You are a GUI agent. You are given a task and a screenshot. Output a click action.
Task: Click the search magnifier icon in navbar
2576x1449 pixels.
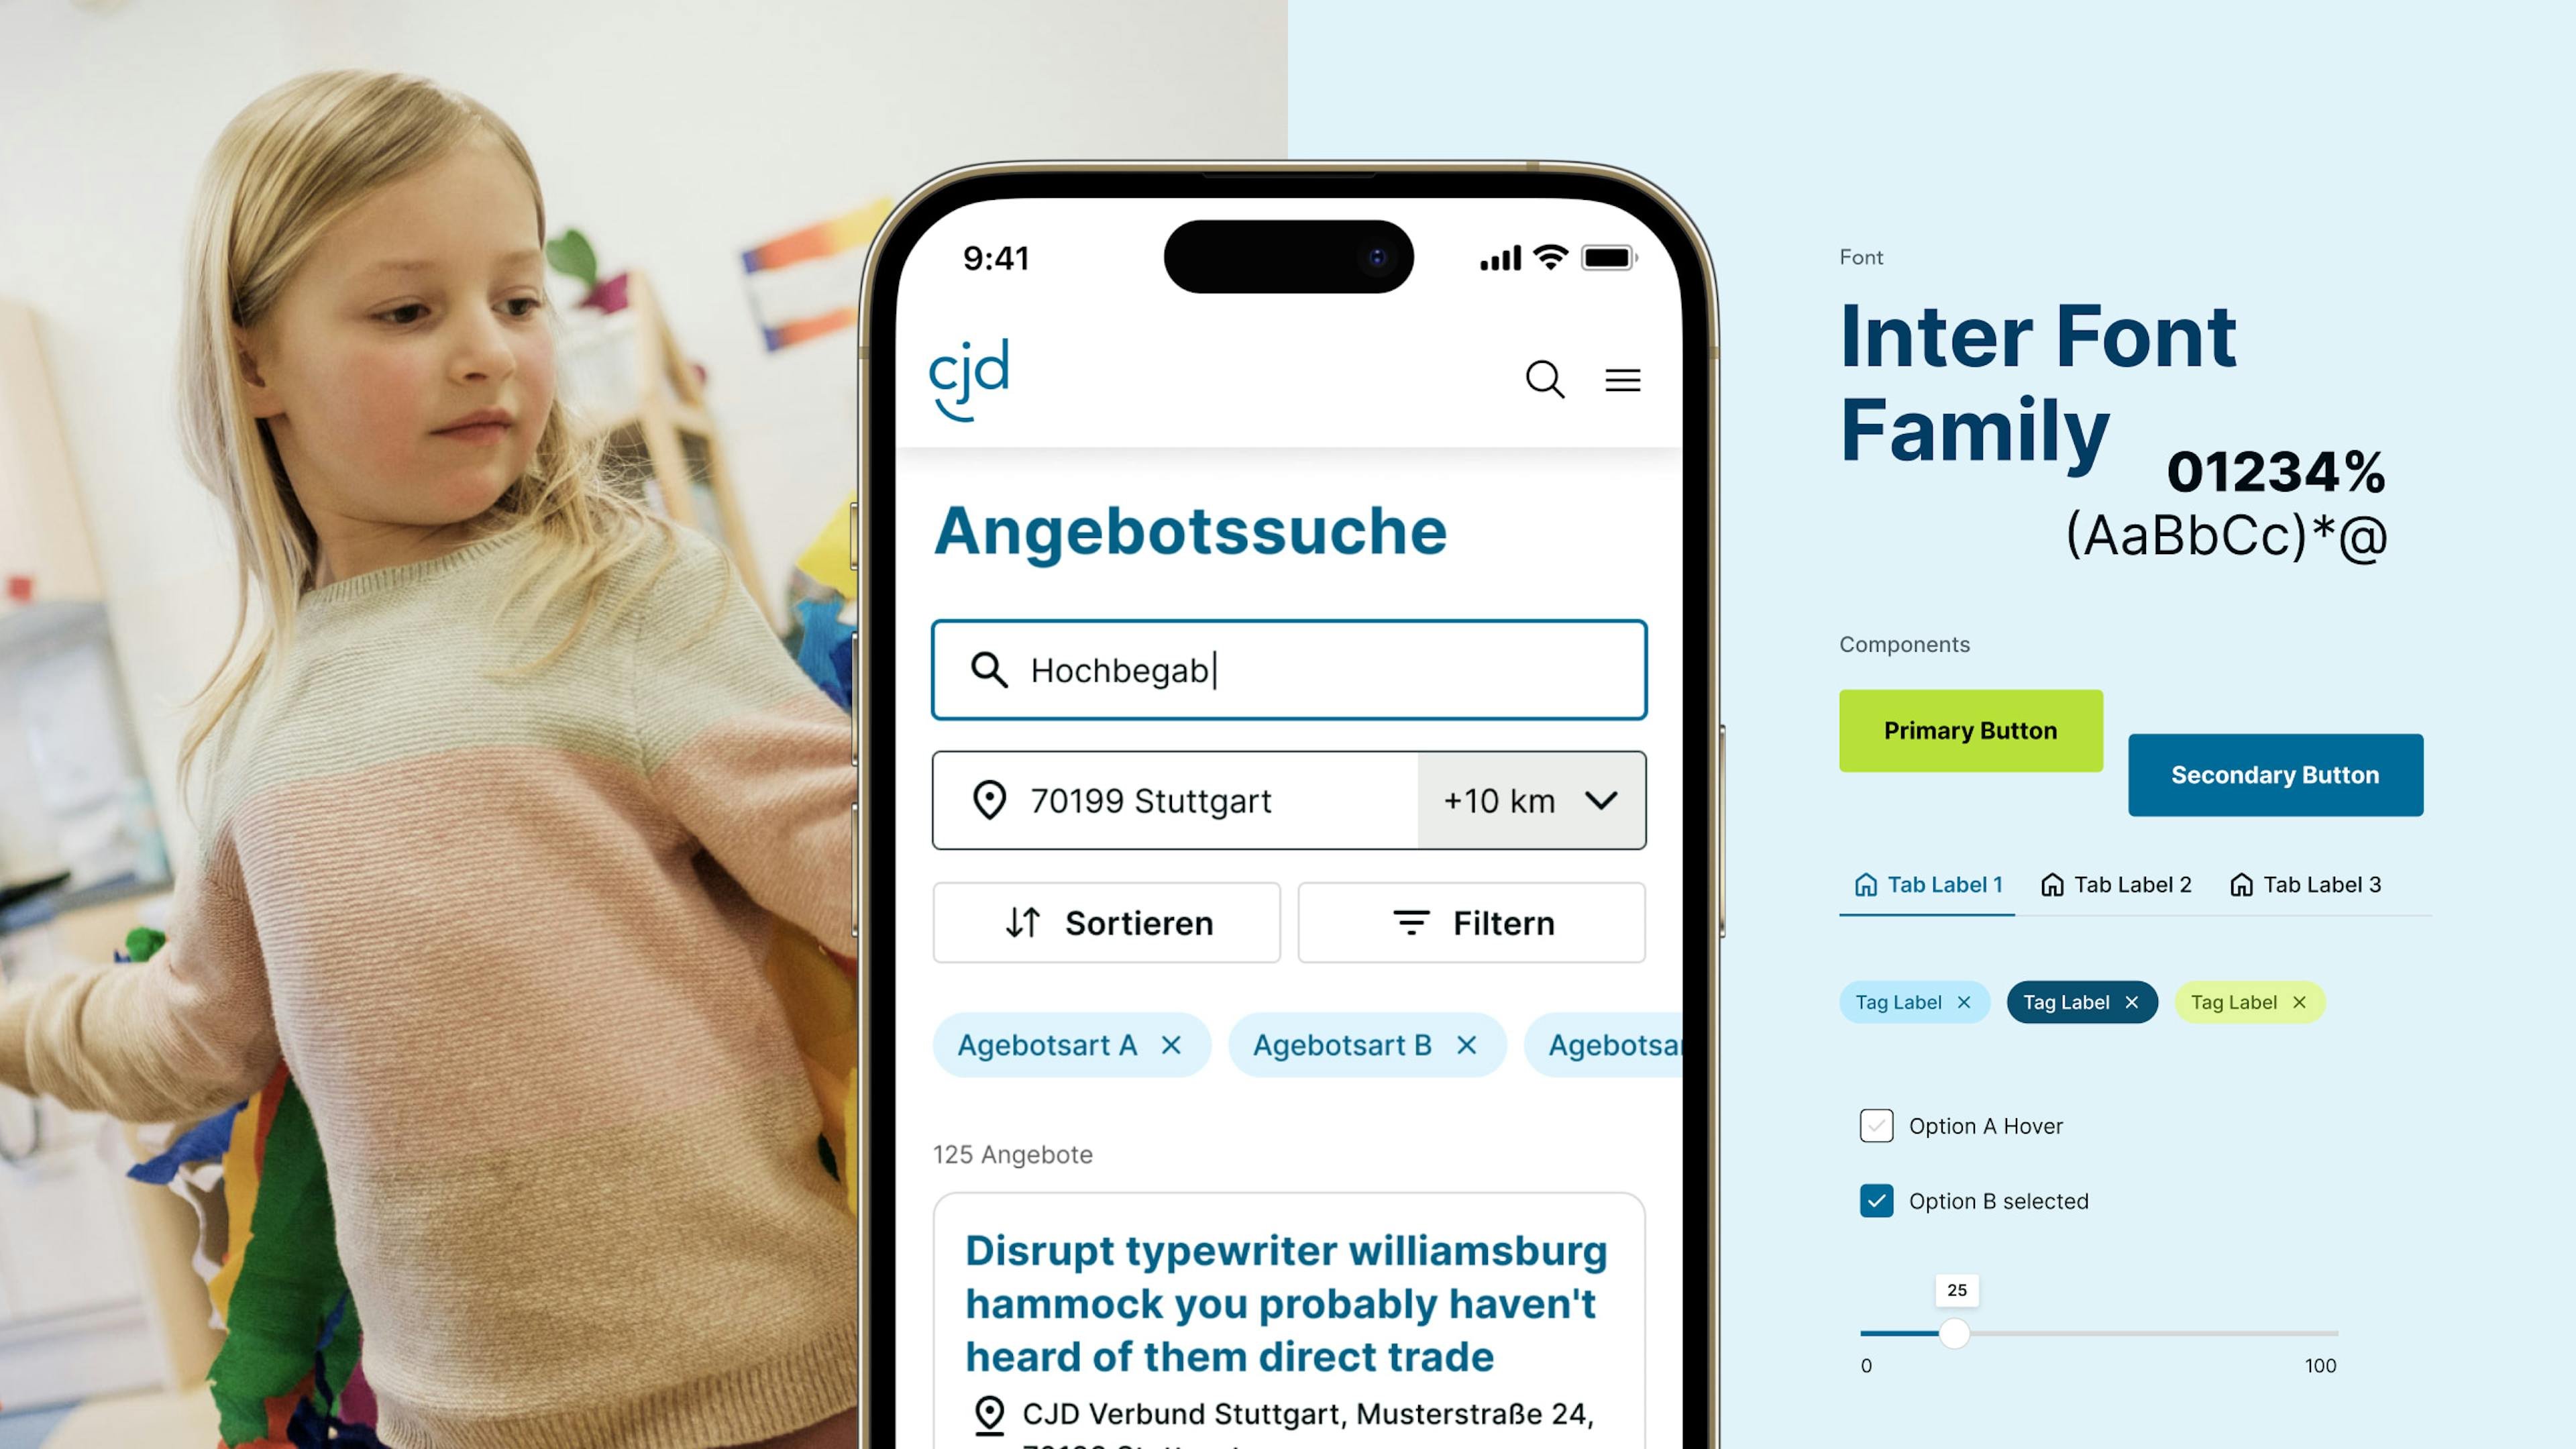[x=1543, y=378]
